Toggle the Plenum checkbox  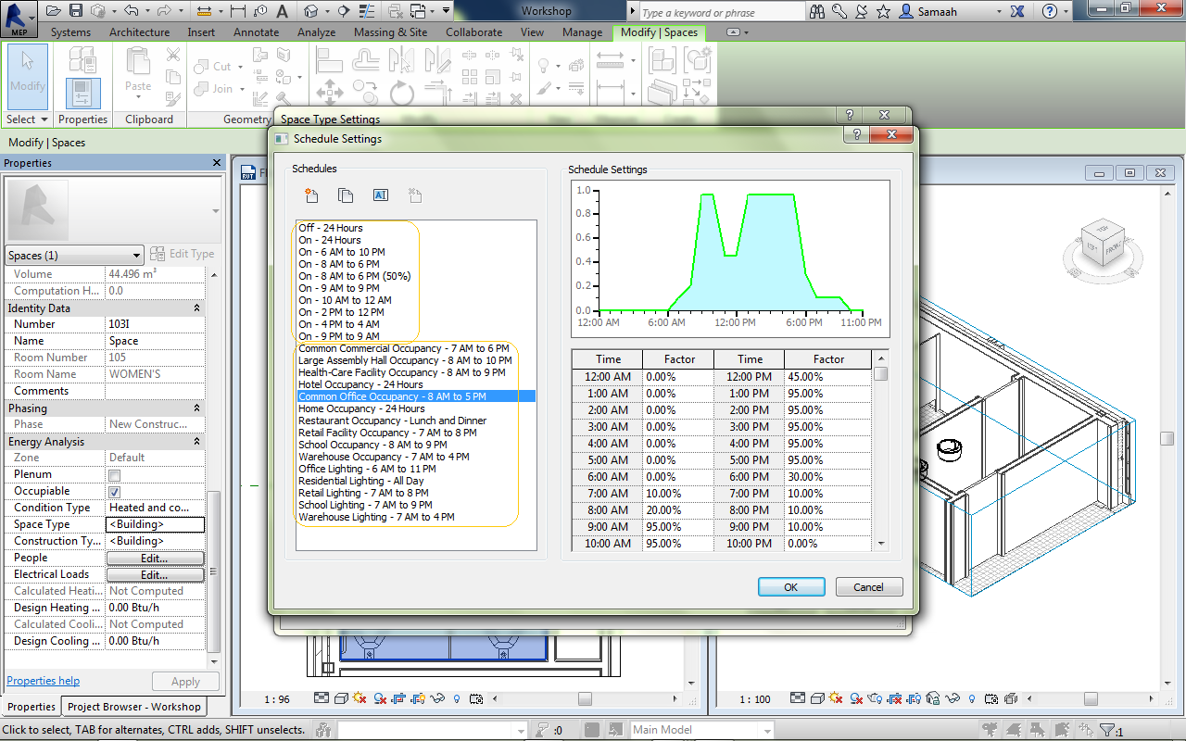(x=114, y=475)
